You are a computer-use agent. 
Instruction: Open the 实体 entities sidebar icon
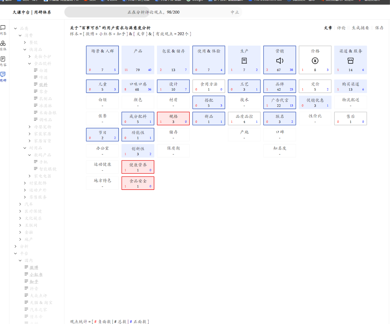[x=3, y=43]
